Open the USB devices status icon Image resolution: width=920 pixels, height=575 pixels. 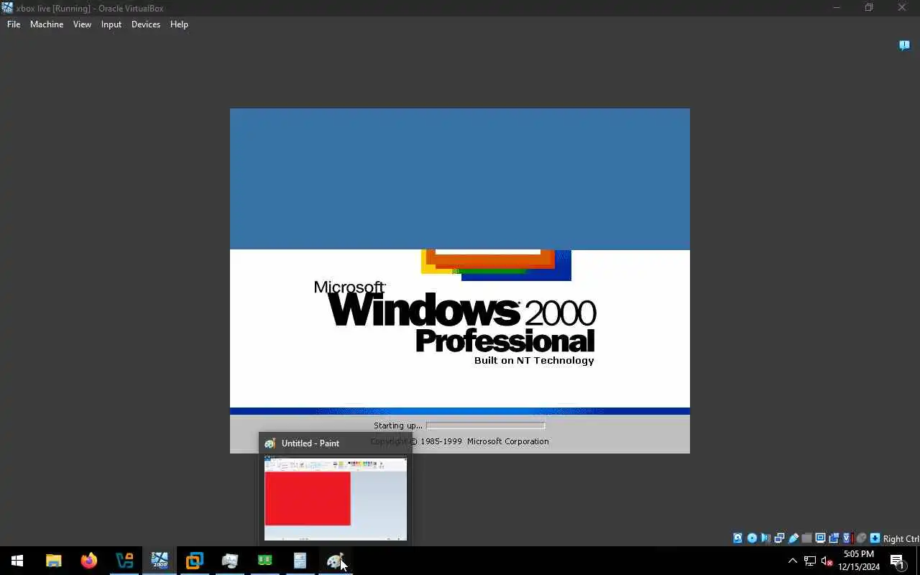(x=793, y=538)
